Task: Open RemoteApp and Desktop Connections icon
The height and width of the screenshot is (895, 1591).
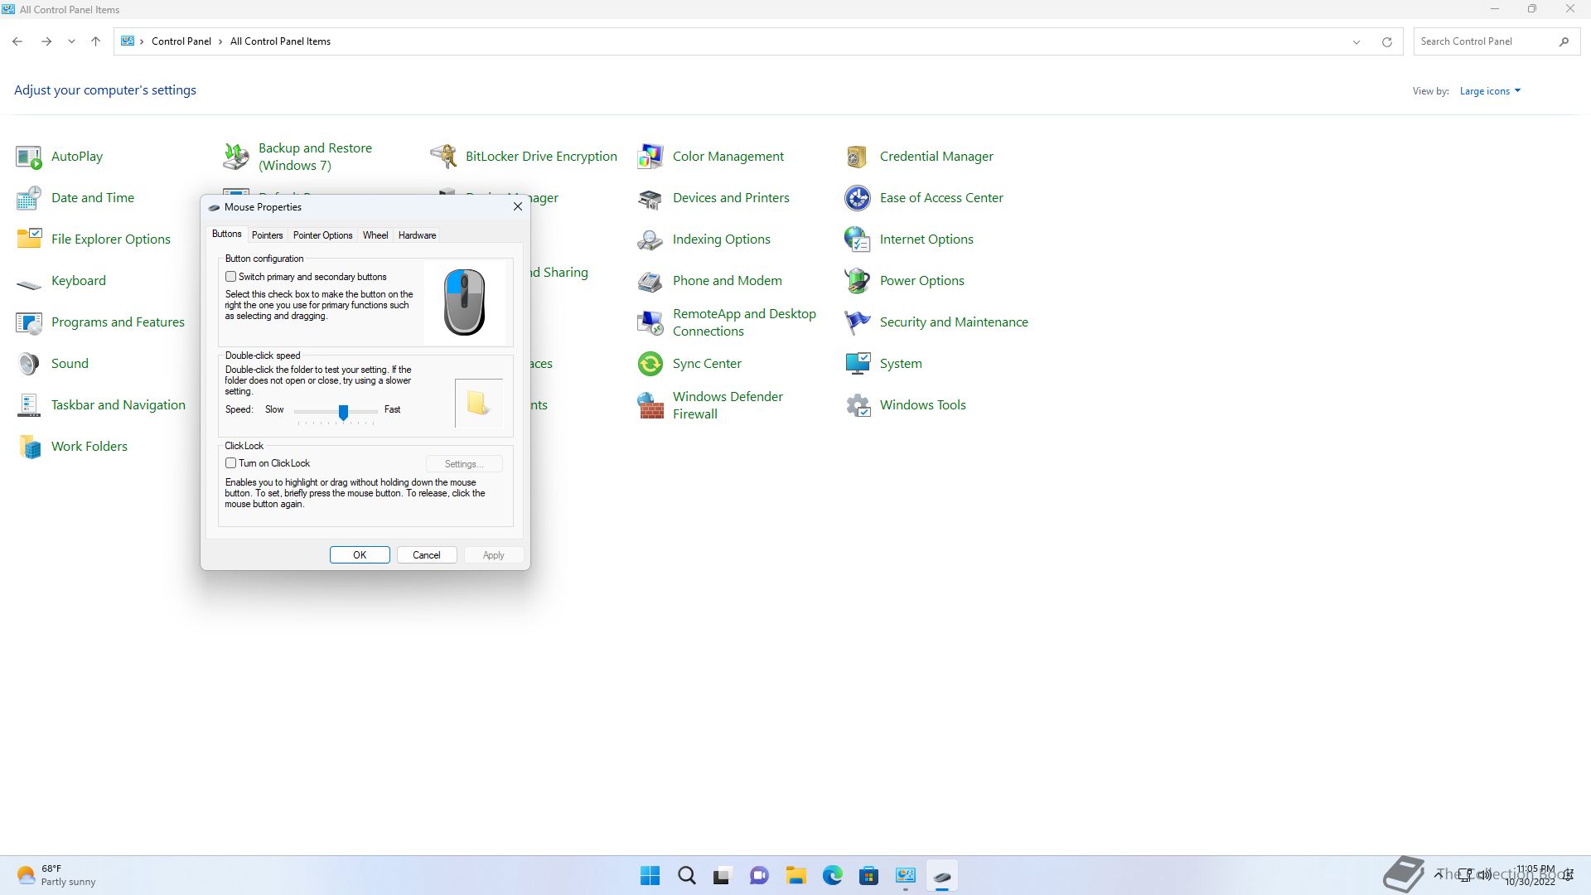Action: click(x=650, y=322)
